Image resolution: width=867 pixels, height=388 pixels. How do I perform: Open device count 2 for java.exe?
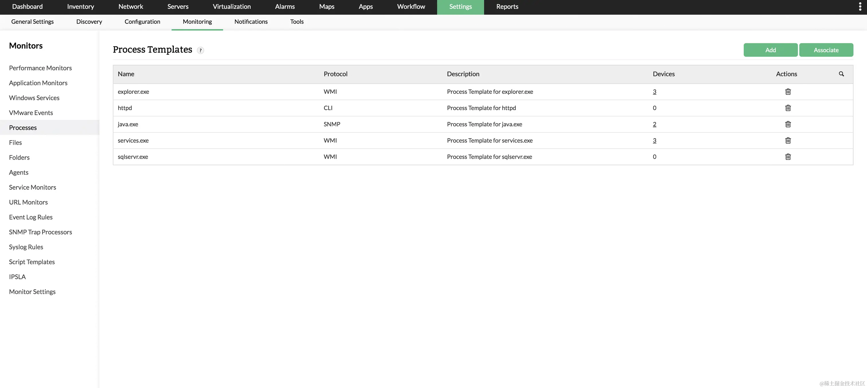(x=654, y=124)
